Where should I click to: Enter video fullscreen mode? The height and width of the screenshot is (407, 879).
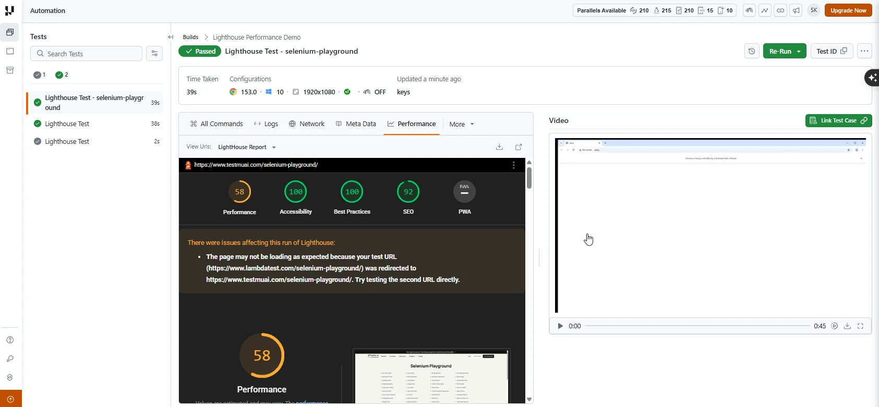coord(861,326)
